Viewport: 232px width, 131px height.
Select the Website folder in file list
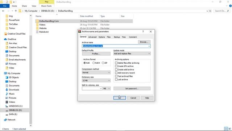pos(43,28)
